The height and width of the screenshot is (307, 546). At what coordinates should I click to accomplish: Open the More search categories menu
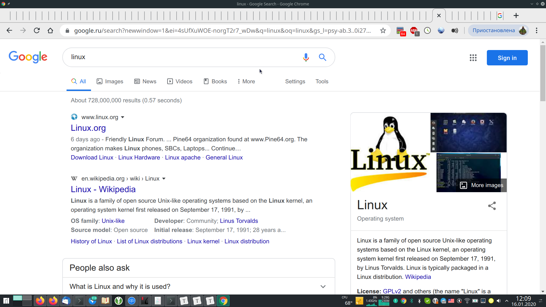(x=246, y=81)
